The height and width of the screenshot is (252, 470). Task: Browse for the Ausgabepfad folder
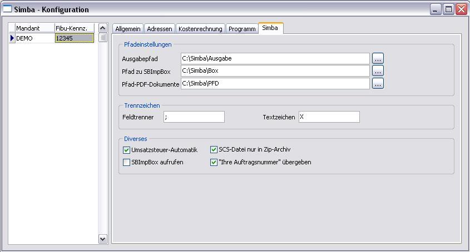(x=378, y=58)
